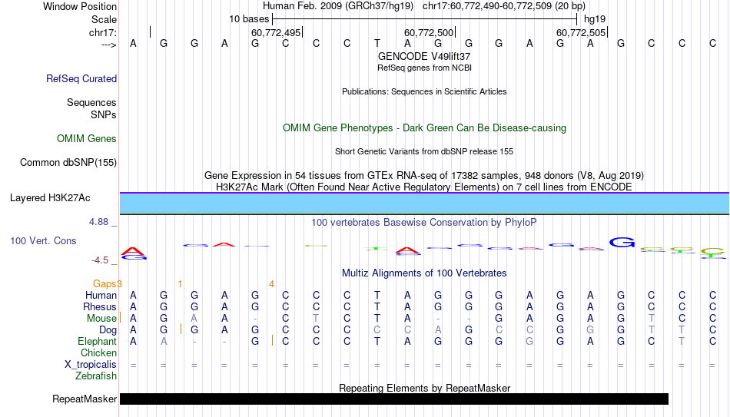Click Short Genetic Variants from dbSNP title
Screen dimensions: 730x417
424,152
